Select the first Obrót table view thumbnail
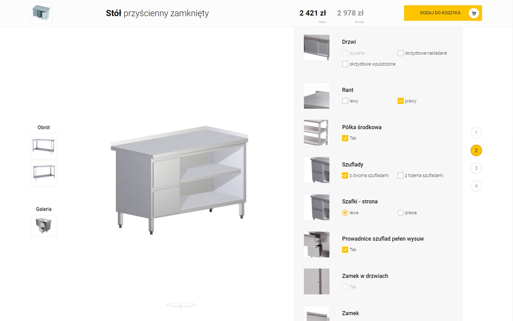This screenshot has height=321, width=513. point(44,146)
